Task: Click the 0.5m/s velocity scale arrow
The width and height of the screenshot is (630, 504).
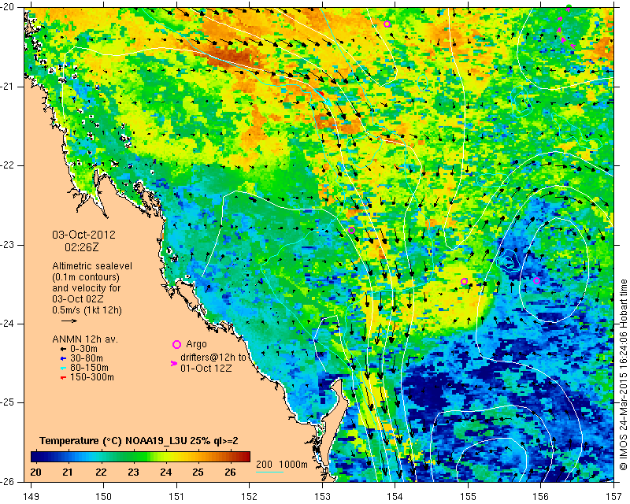Action: tap(69, 321)
